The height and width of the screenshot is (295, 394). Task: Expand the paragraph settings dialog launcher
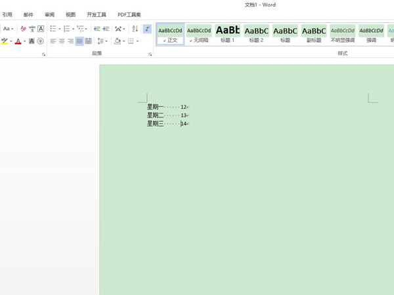150,54
